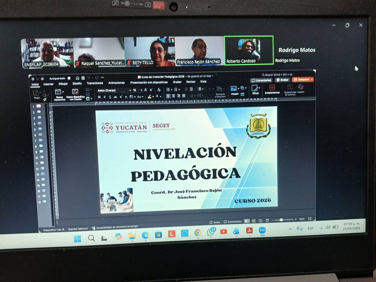Click the Pegar paste icon

pos(36,92)
